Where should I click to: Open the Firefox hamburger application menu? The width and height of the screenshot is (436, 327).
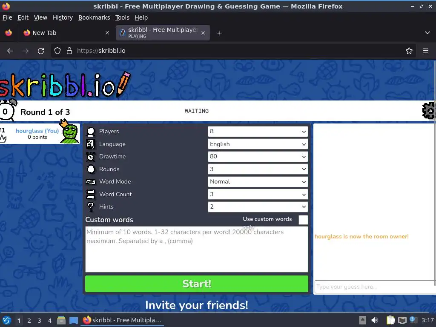pyautogui.click(x=426, y=51)
